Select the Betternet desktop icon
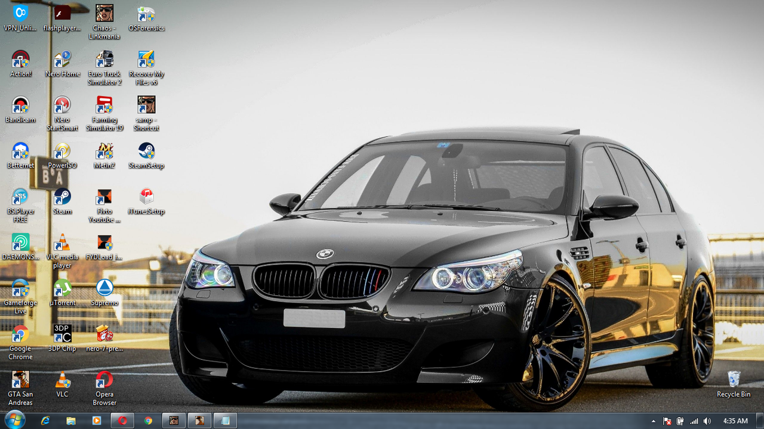The height and width of the screenshot is (429, 764). (21, 156)
